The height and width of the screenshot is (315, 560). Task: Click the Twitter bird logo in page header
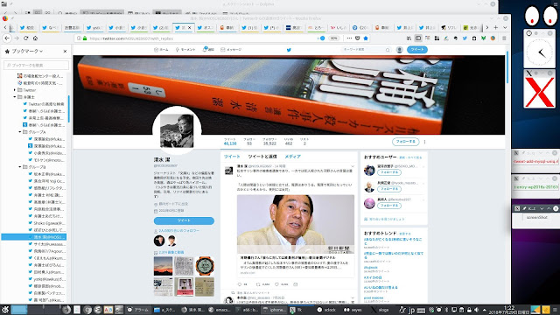(x=289, y=50)
